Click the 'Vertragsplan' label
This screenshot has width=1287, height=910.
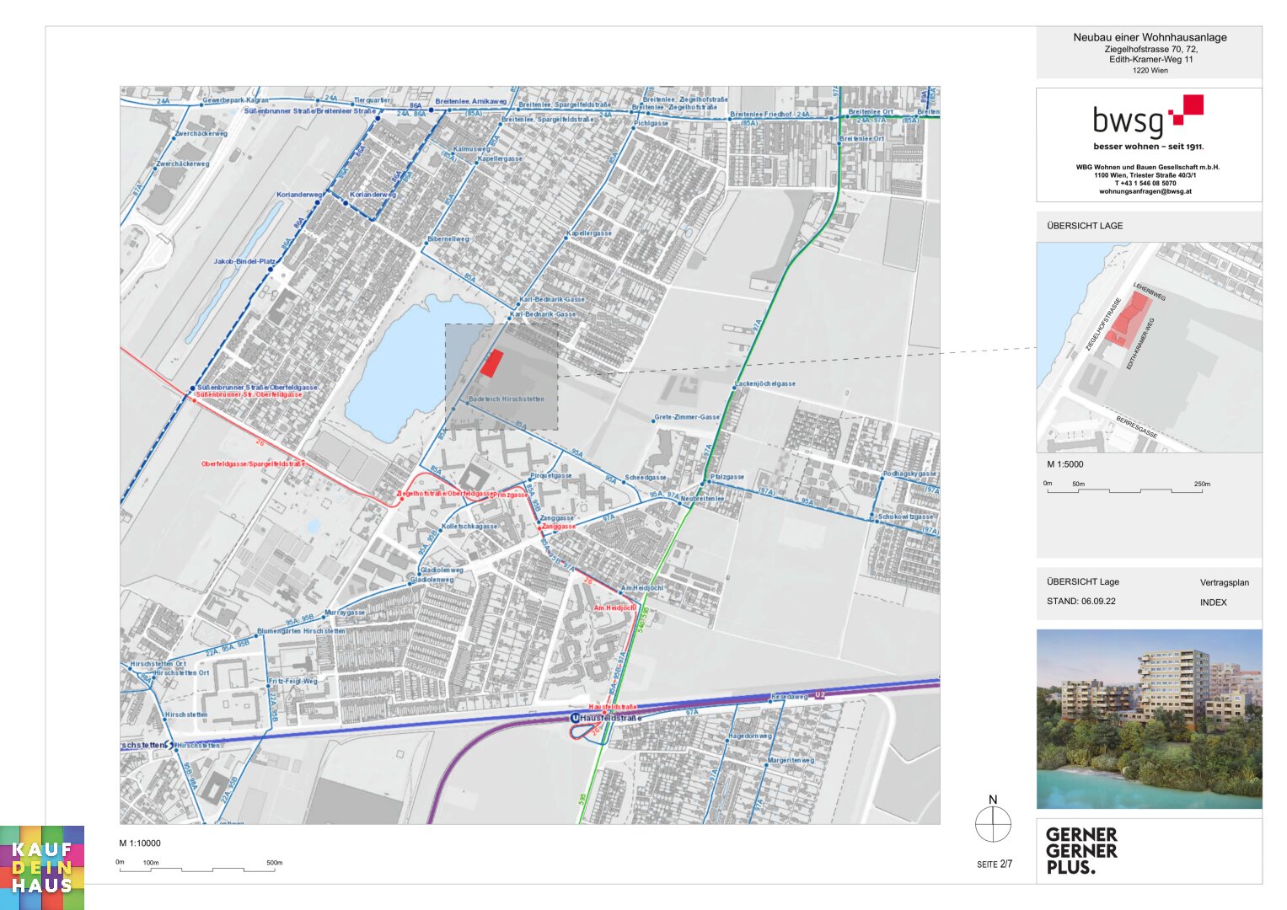tap(1224, 582)
